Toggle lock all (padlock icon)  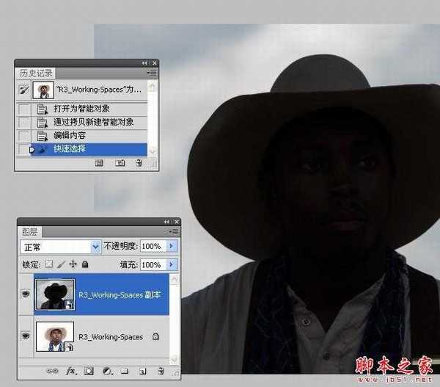click(85, 264)
